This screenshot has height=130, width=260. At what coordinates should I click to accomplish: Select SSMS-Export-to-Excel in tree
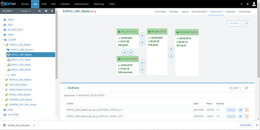(20, 90)
